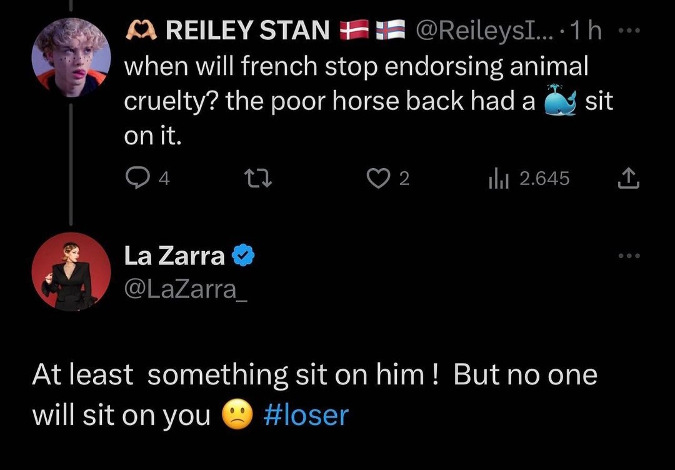Open the #loser hashtag link
This screenshot has height=470, width=675.
point(306,414)
